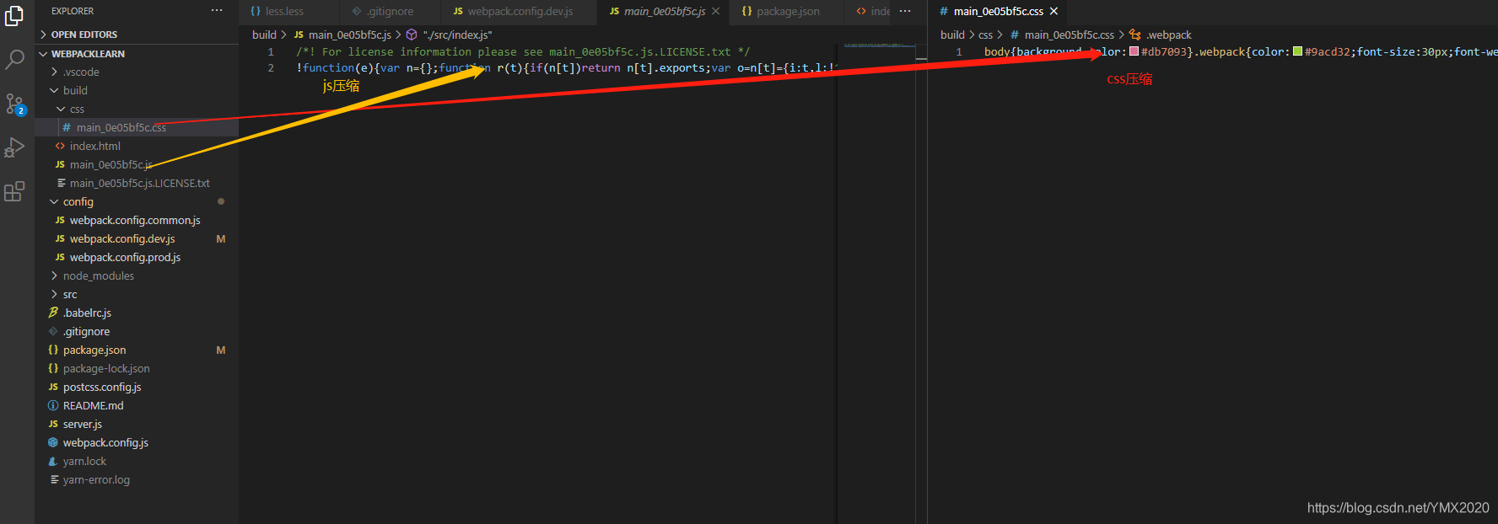Click #db7093 pink color swatch
This screenshot has width=1498, height=524.
(1134, 51)
